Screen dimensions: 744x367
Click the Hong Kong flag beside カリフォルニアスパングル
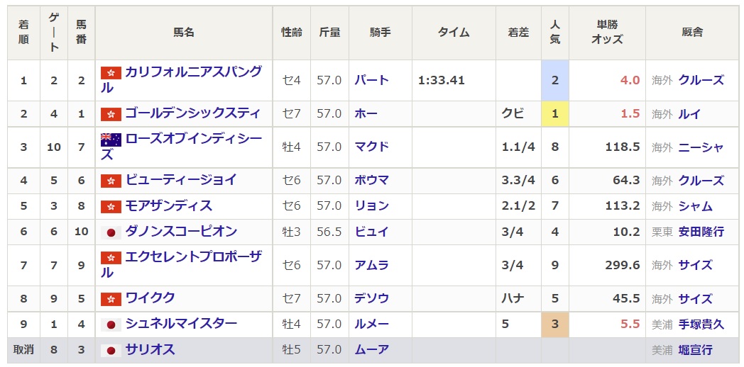111,73
